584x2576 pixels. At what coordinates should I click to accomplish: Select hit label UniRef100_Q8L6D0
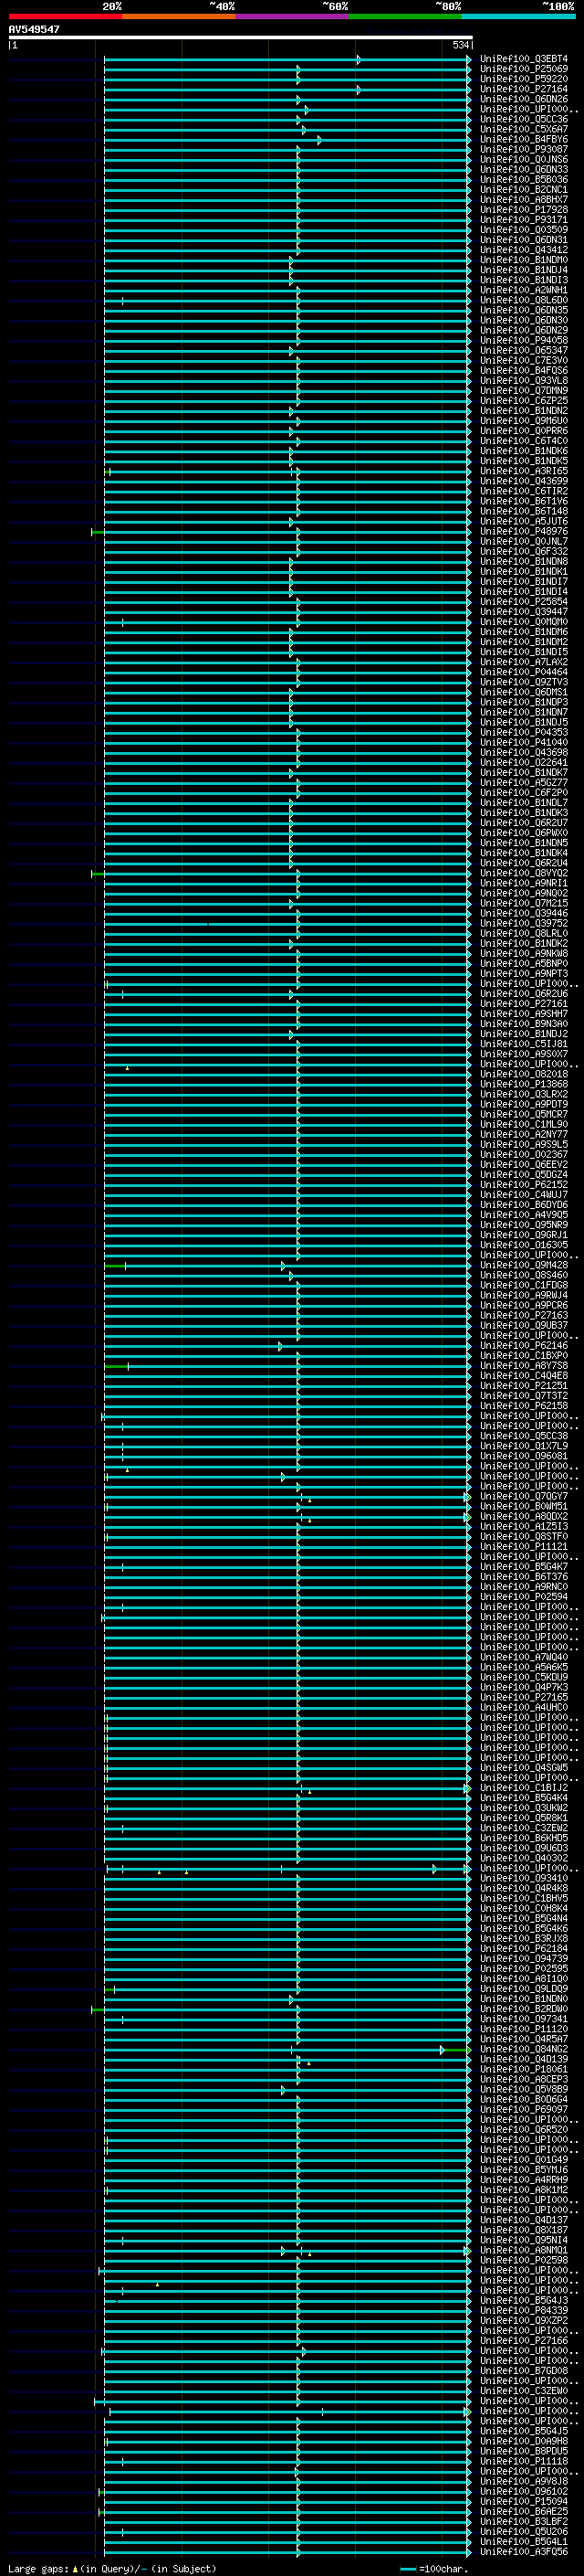[x=523, y=300]
